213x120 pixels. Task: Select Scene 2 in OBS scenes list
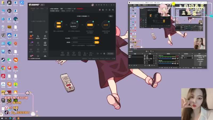coord(136,55)
